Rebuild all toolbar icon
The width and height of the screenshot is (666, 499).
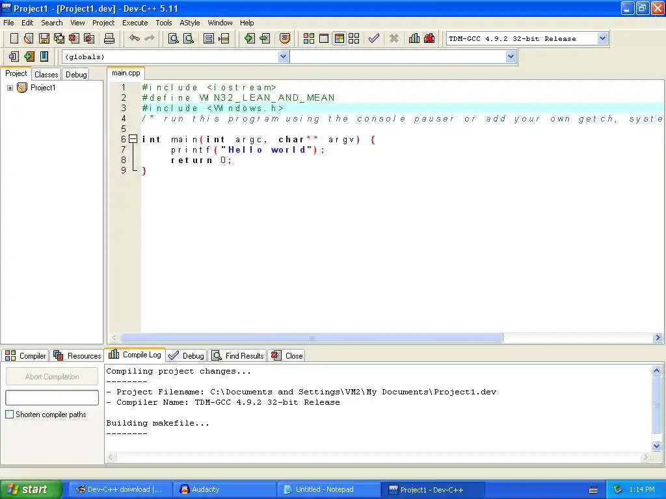[354, 38]
